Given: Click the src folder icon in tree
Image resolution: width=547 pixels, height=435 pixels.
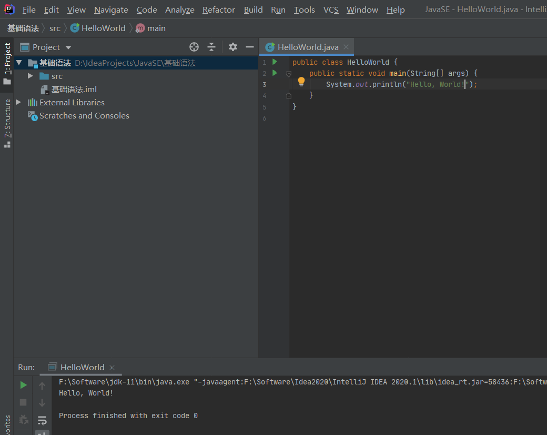Looking at the screenshot, I should [x=44, y=76].
